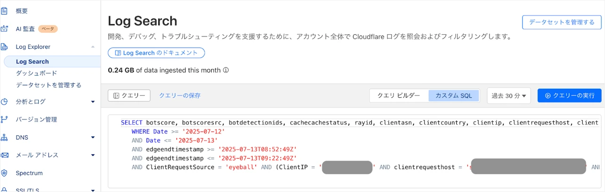Run the query with クエリーの実行

569,95
